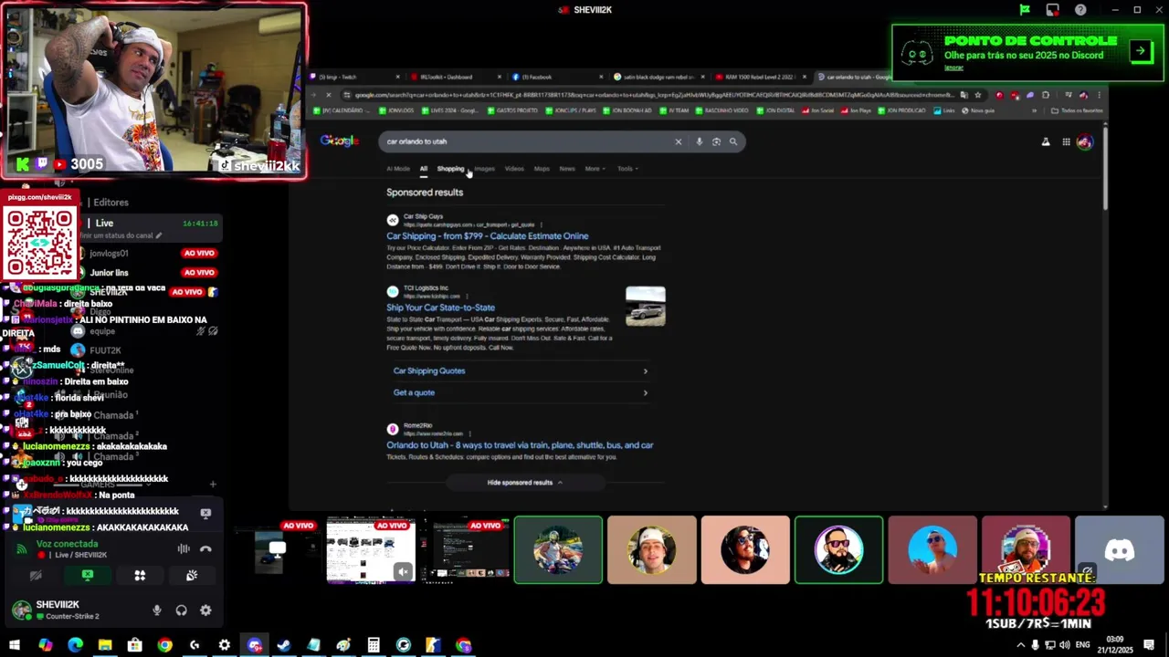Open Chrome from taskbar
1169x657 pixels.
(x=164, y=645)
